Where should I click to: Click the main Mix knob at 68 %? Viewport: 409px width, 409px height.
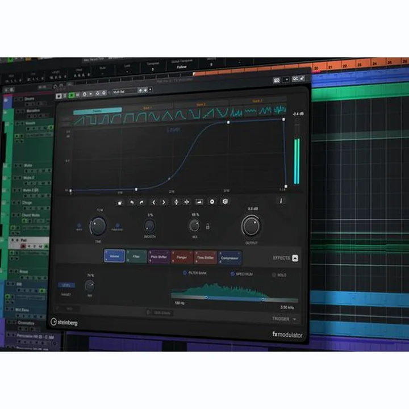(x=194, y=226)
